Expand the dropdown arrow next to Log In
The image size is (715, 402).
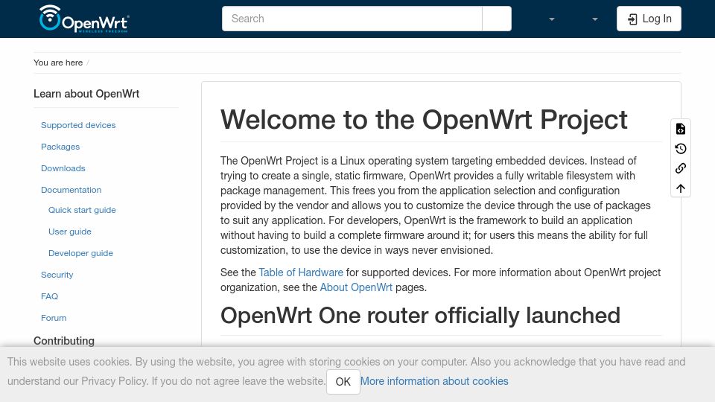tap(594, 19)
